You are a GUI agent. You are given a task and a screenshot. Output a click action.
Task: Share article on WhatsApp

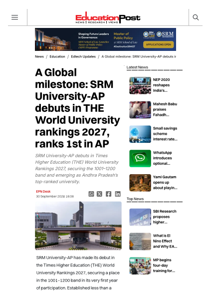click(x=91, y=194)
